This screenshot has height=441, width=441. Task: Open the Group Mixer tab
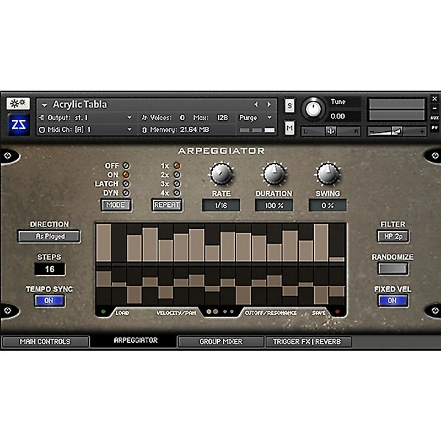pyautogui.click(x=221, y=341)
